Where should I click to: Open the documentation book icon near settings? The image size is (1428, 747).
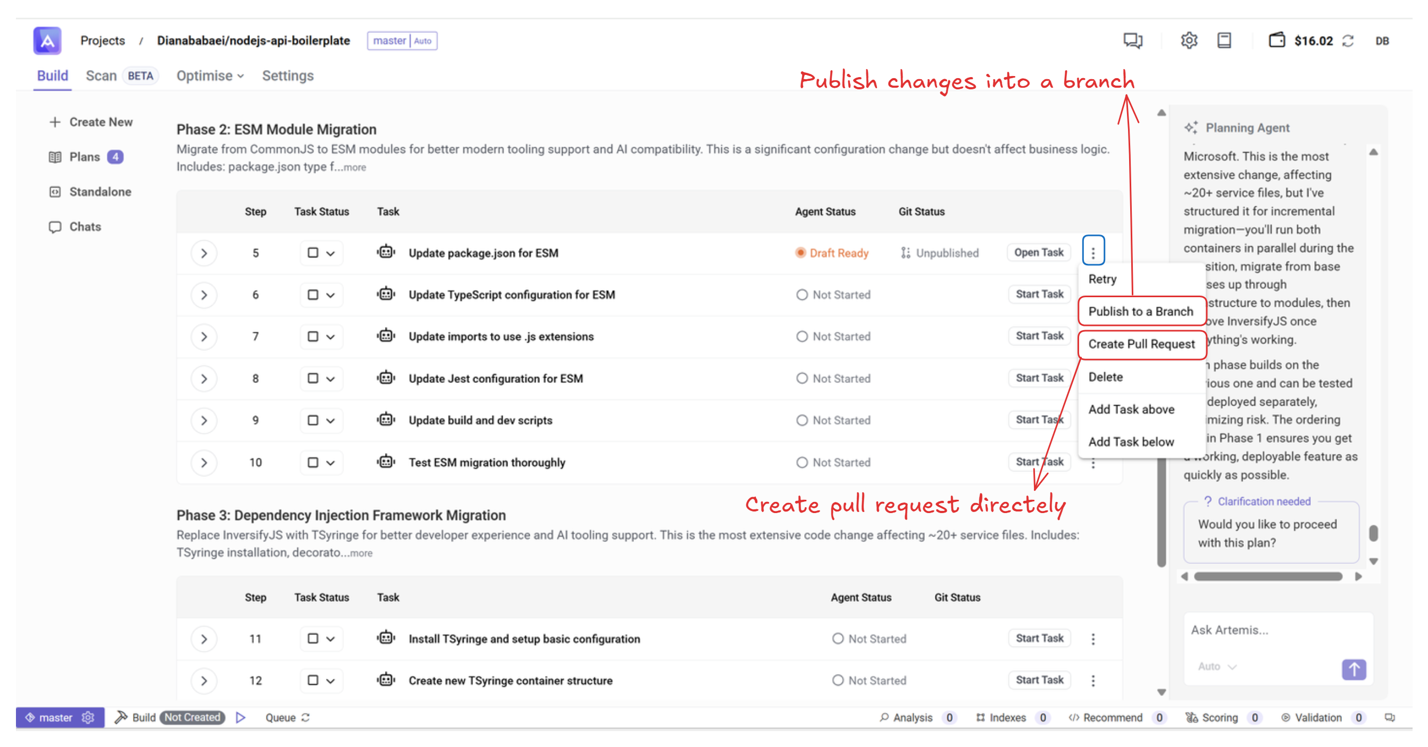click(x=1224, y=40)
